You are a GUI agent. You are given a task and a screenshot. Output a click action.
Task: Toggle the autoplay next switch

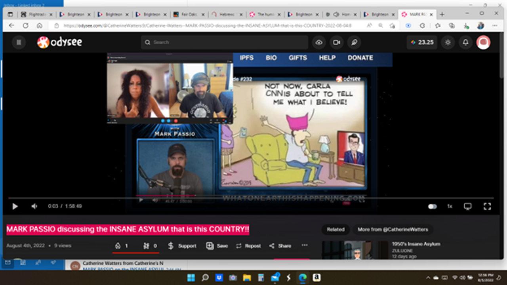(x=432, y=206)
